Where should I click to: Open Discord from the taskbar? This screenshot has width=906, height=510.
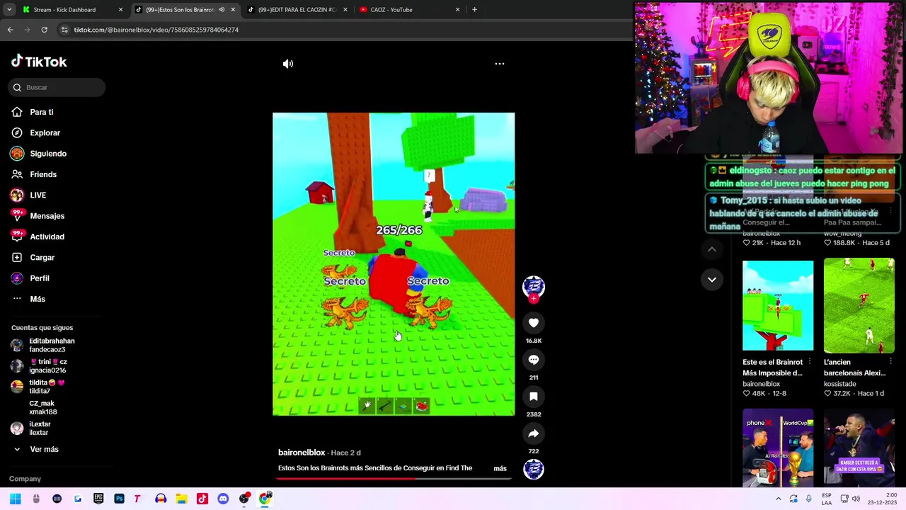coord(223,499)
